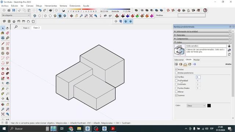This screenshot has height=132, width=235.
Task: Activate the Push/Pull tool
Action: pos(7,69)
